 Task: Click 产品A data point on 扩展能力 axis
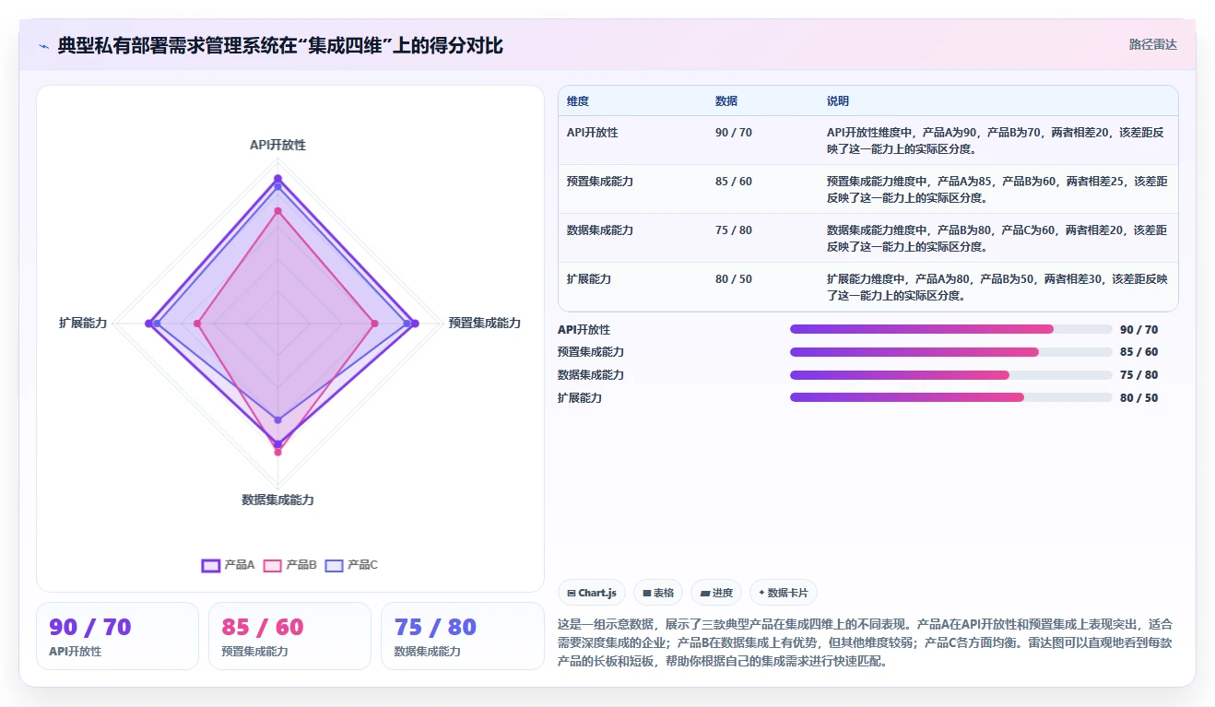coord(149,323)
